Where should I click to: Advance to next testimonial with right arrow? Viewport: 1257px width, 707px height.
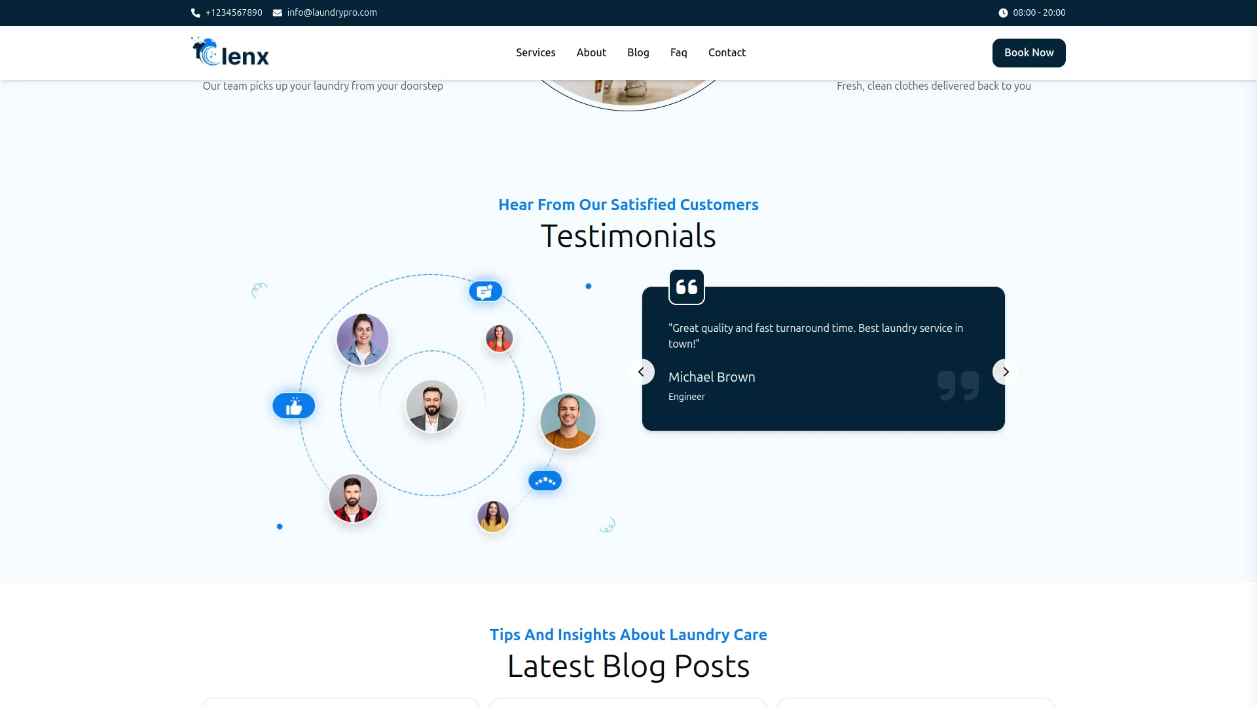(1006, 372)
